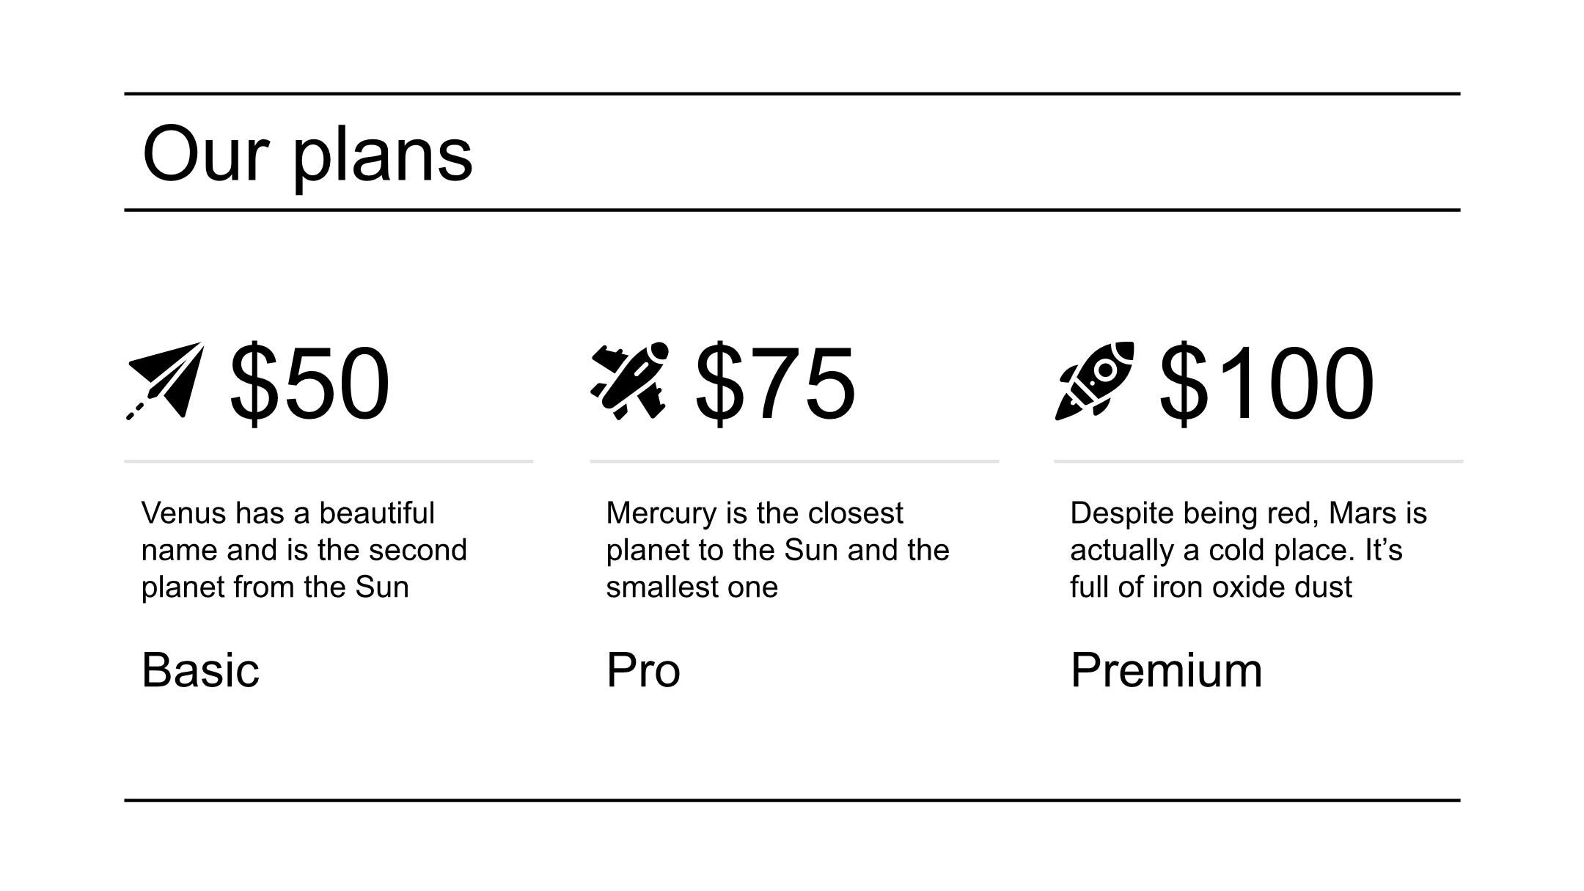Click the paper plane icon
Image resolution: width=1584 pixels, height=891 pixels.
pos(165,381)
